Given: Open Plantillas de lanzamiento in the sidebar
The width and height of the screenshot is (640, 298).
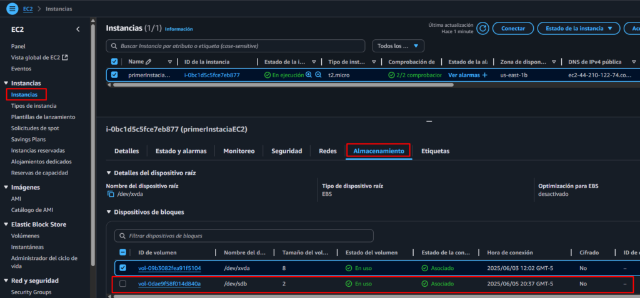Looking at the screenshot, I should (43, 117).
